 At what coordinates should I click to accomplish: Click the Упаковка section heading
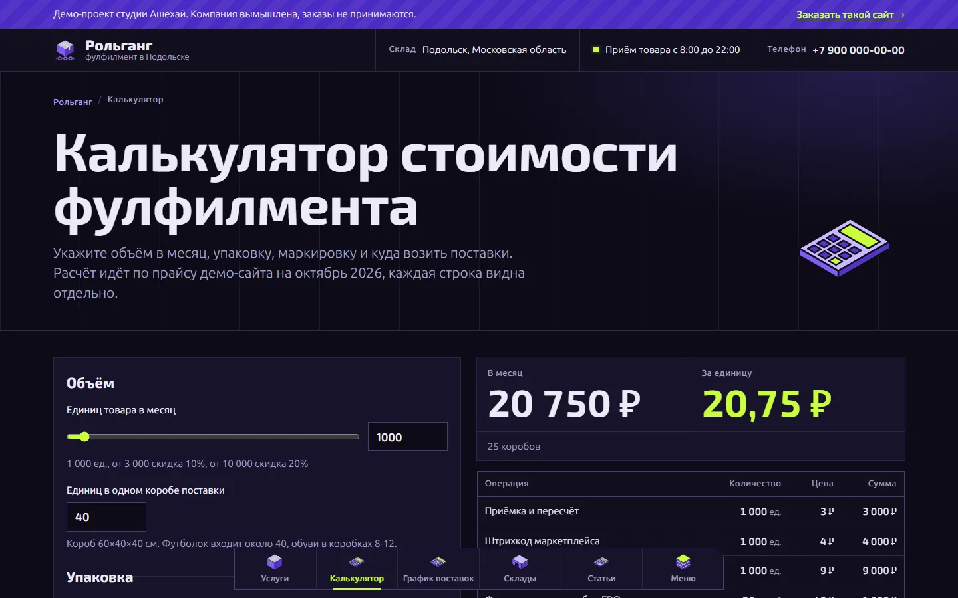point(100,577)
